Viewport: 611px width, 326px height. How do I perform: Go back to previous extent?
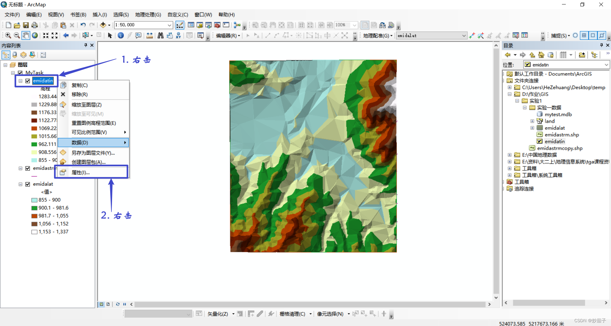(x=66, y=35)
